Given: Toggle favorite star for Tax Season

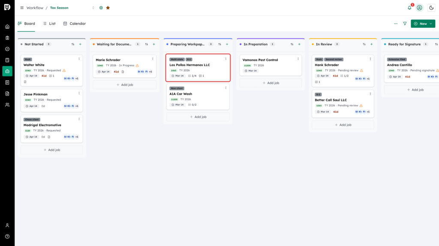Looking at the screenshot, I should tap(108, 8).
